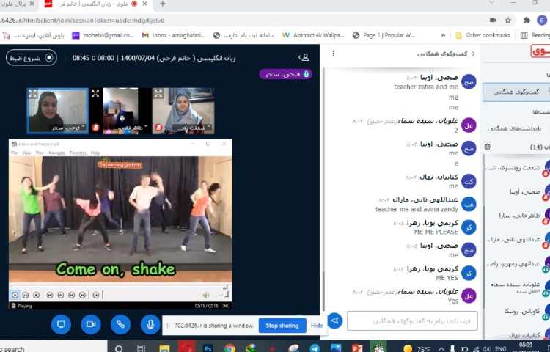Open the Page 1 Popular bookmark
This screenshot has height=352, width=550.
384,35
